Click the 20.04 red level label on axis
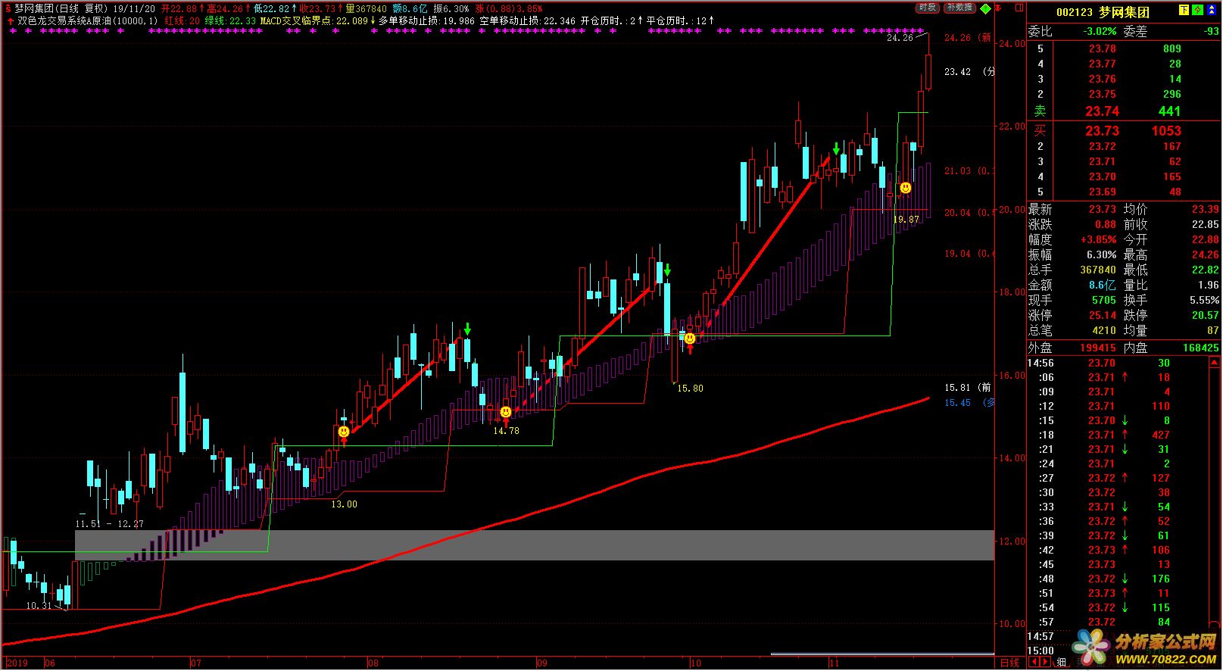 click(x=957, y=213)
